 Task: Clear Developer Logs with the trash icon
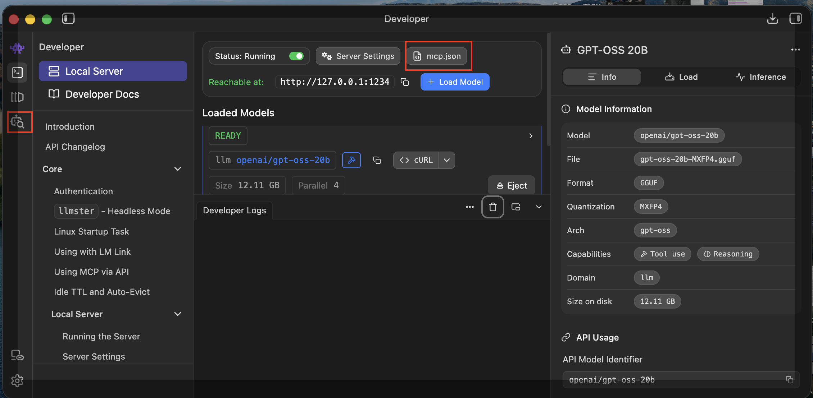click(x=493, y=207)
